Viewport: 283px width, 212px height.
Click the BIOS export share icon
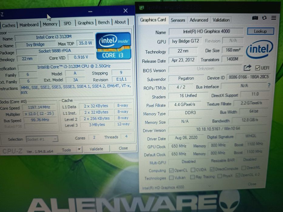[247, 68]
